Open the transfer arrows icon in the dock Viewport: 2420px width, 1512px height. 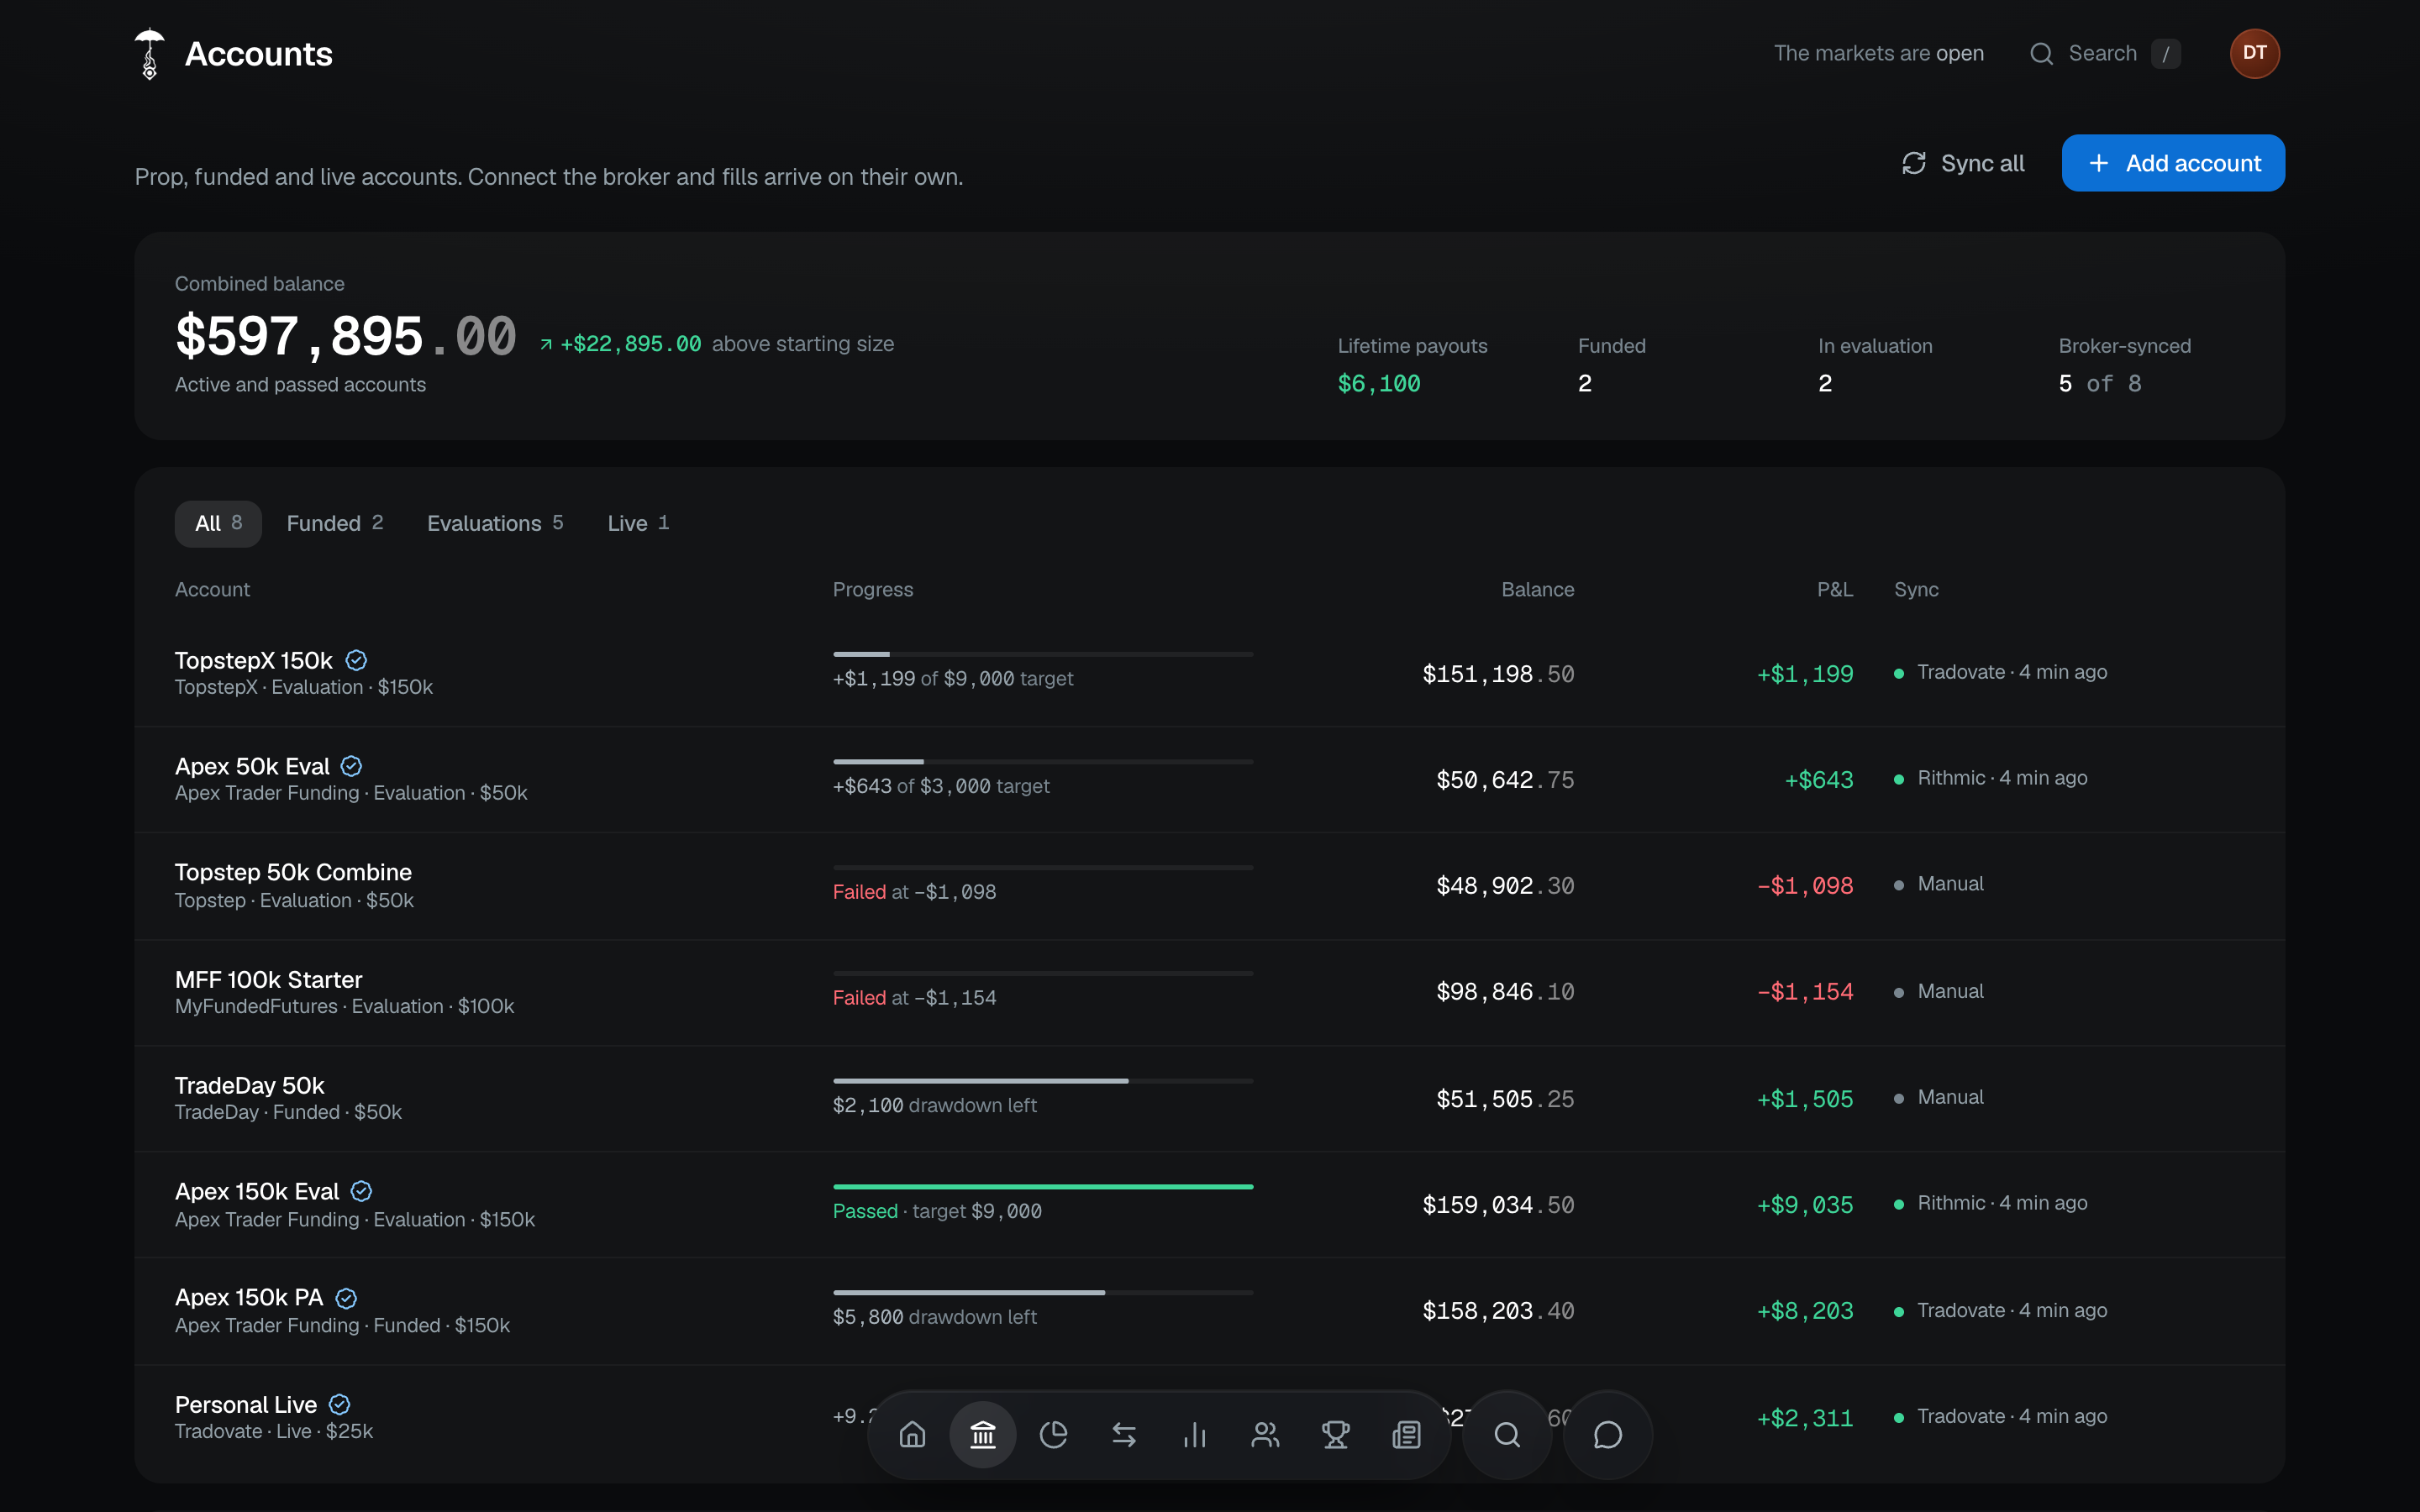tap(1124, 1435)
